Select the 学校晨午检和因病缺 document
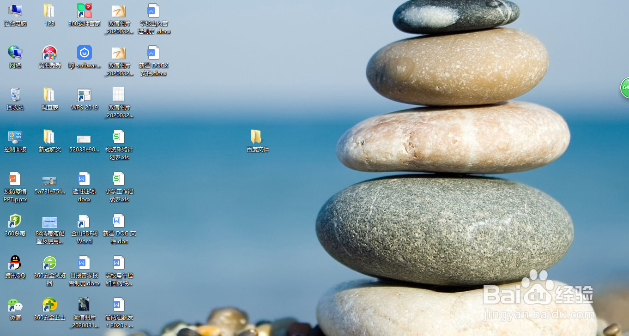This screenshot has width=629, height=336. [x=119, y=271]
